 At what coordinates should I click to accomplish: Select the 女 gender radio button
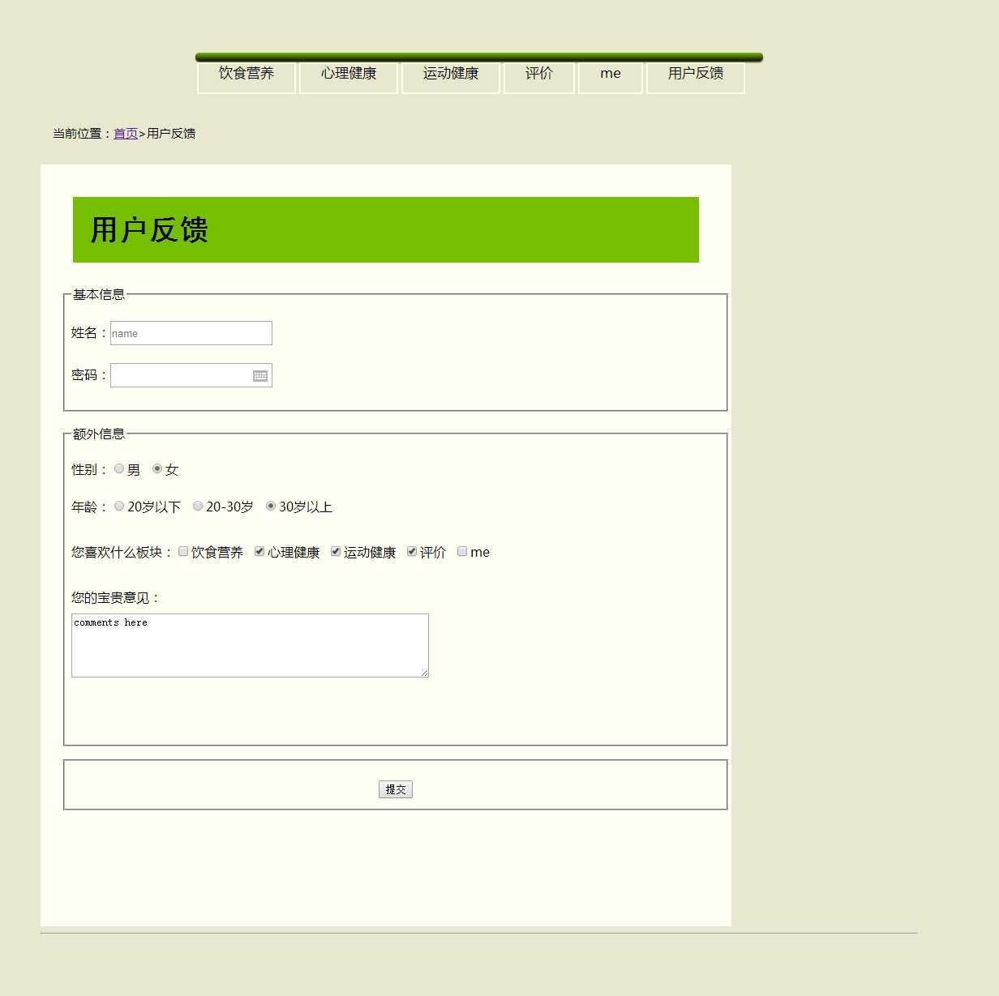pyautogui.click(x=157, y=468)
